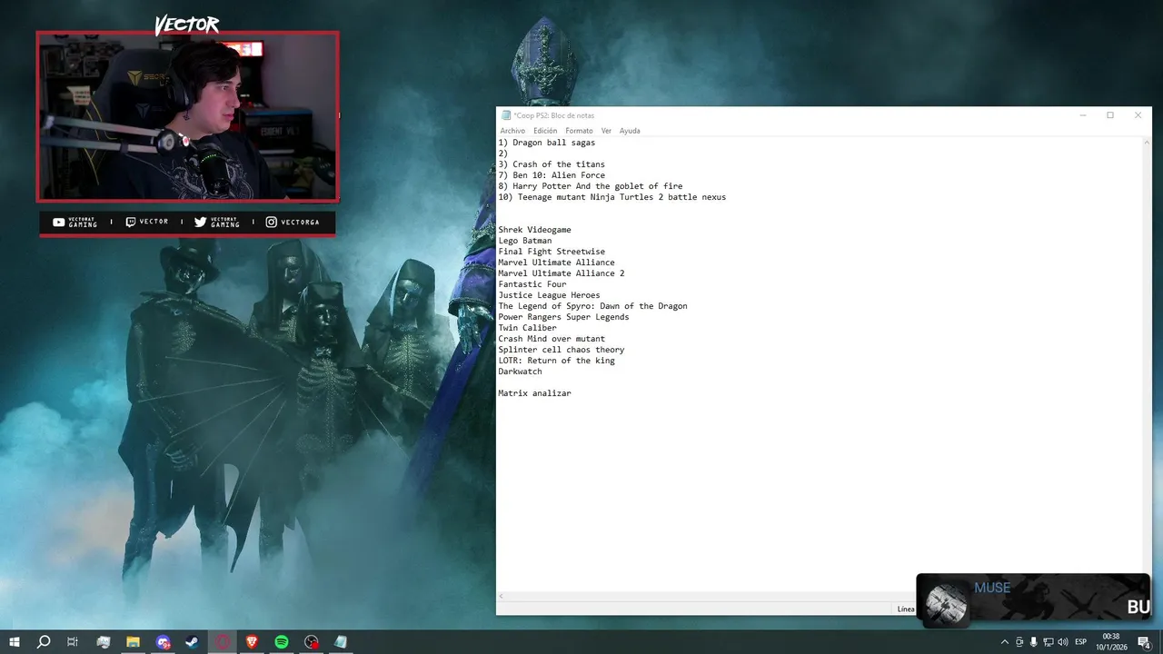Click the 'Marvel Ultimate Alliance 2' line
The image size is (1163, 654).
tap(562, 273)
